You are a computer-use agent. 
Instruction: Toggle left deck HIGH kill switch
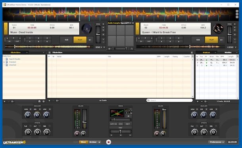tap(31, 109)
